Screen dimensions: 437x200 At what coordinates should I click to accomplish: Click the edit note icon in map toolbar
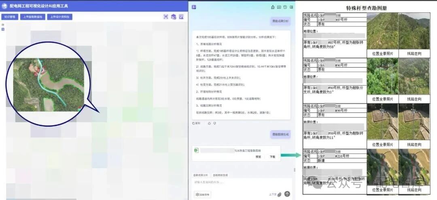(181, 17)
